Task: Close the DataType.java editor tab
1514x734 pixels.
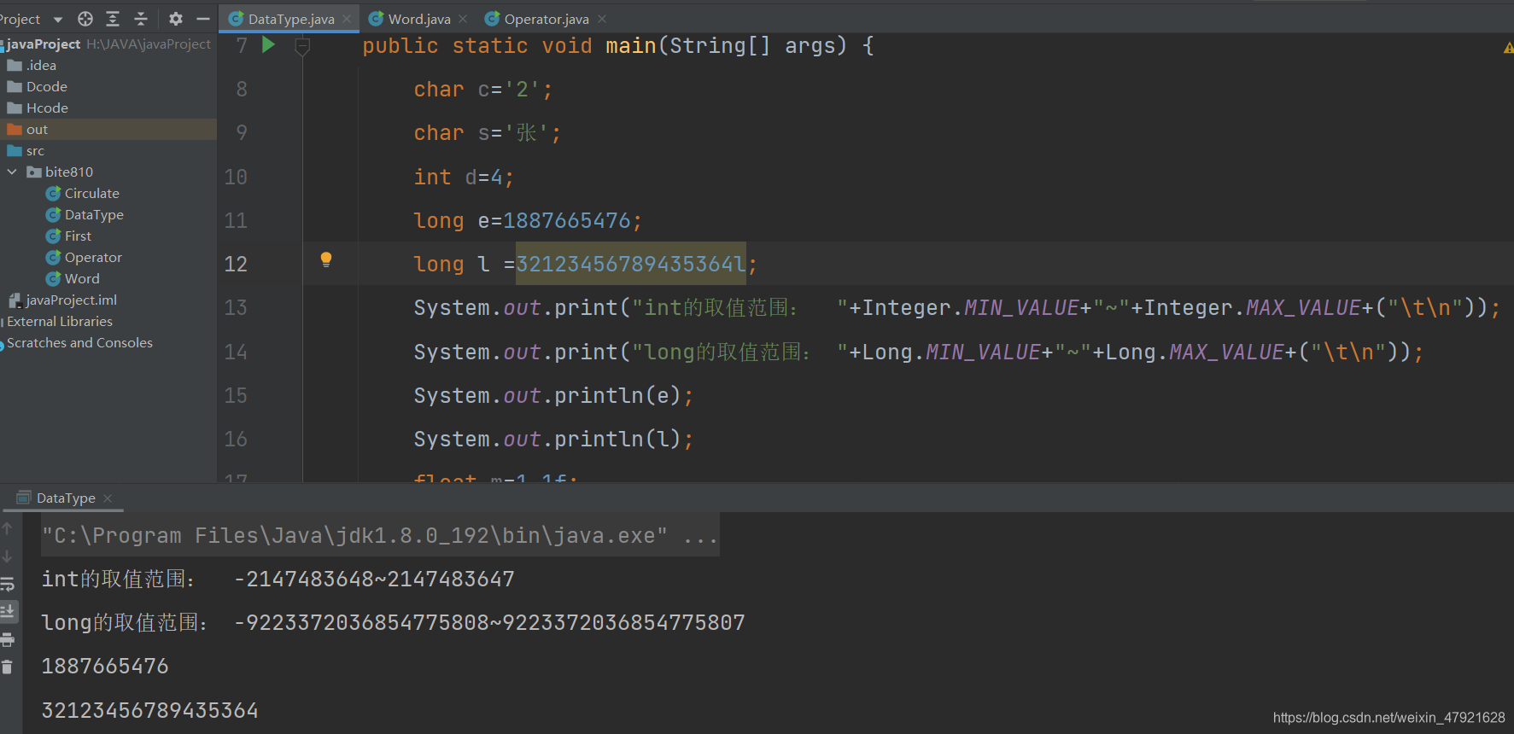Action: (x=347, y=19)
